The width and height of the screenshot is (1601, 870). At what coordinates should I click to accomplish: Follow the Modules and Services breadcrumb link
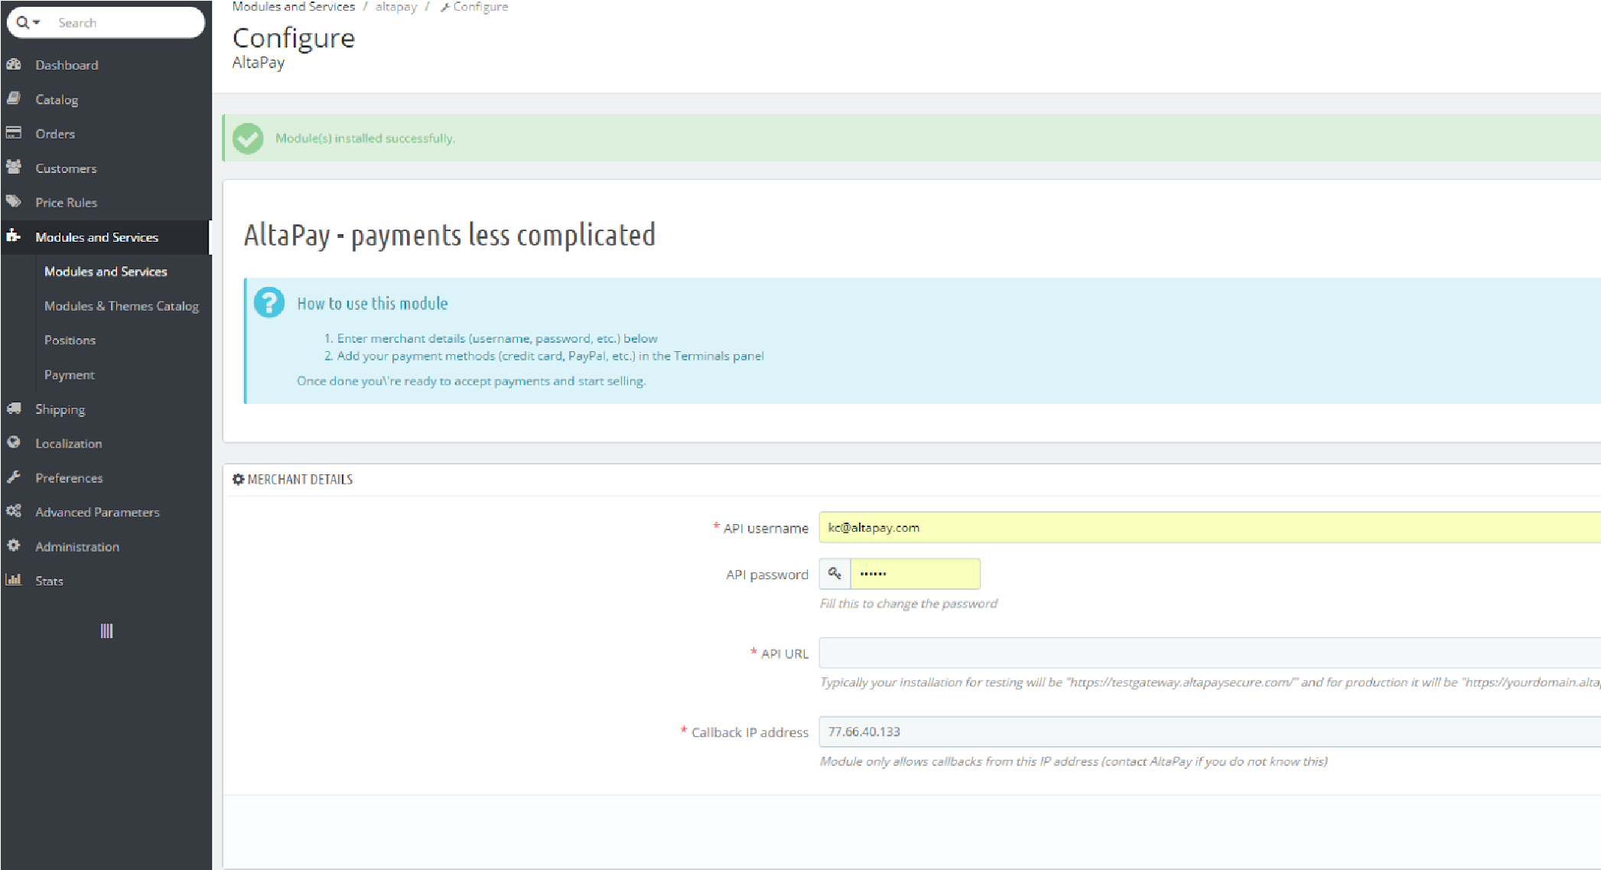[294, 7]
